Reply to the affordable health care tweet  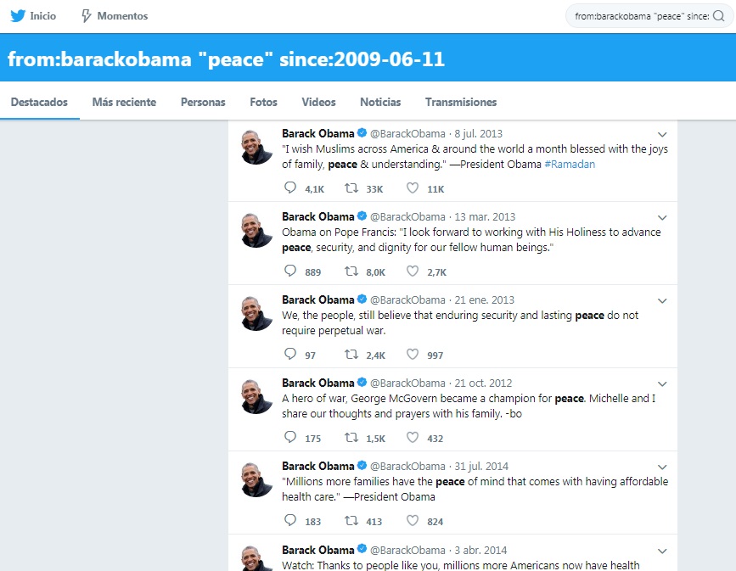[x=290, y=520]
